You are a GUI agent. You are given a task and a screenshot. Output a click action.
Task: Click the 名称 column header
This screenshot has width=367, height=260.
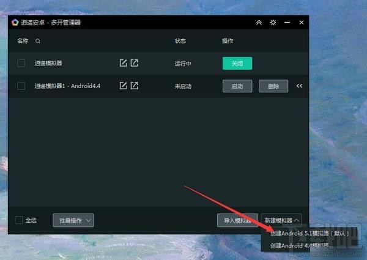tap(23, 41)
